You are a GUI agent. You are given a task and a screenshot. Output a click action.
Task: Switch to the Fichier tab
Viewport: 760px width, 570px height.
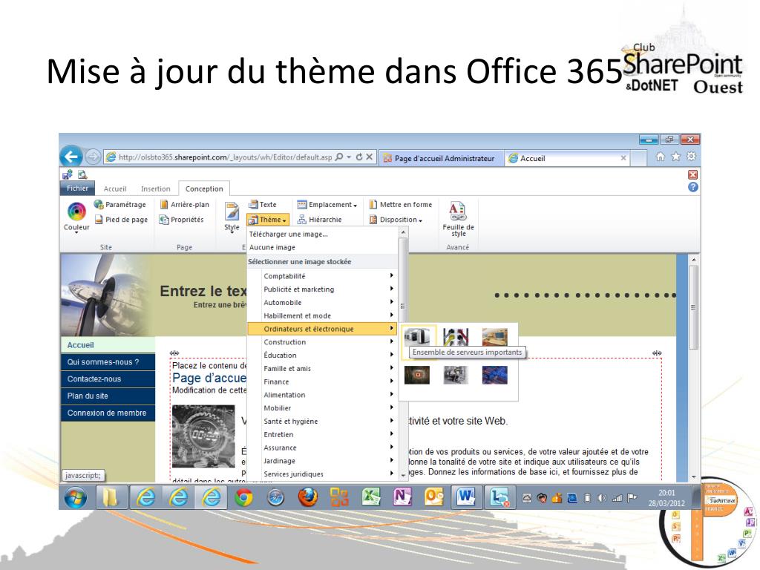click(x=77, y=188)
